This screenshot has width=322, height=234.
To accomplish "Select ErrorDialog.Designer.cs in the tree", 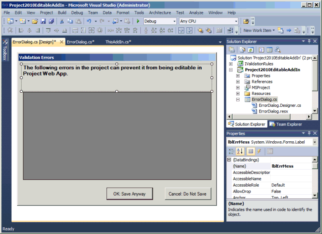I will pos(280,106).
